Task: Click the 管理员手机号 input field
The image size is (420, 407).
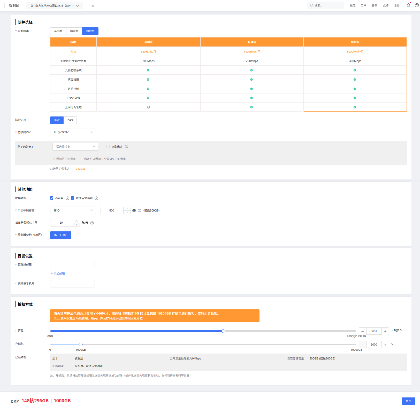Action: click(72, 284)
